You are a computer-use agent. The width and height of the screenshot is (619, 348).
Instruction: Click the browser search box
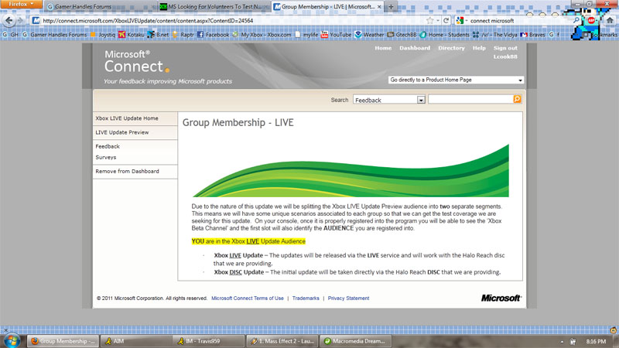point(519,21)
